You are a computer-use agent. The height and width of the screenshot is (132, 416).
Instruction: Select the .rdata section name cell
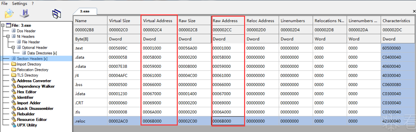(90, 67)
